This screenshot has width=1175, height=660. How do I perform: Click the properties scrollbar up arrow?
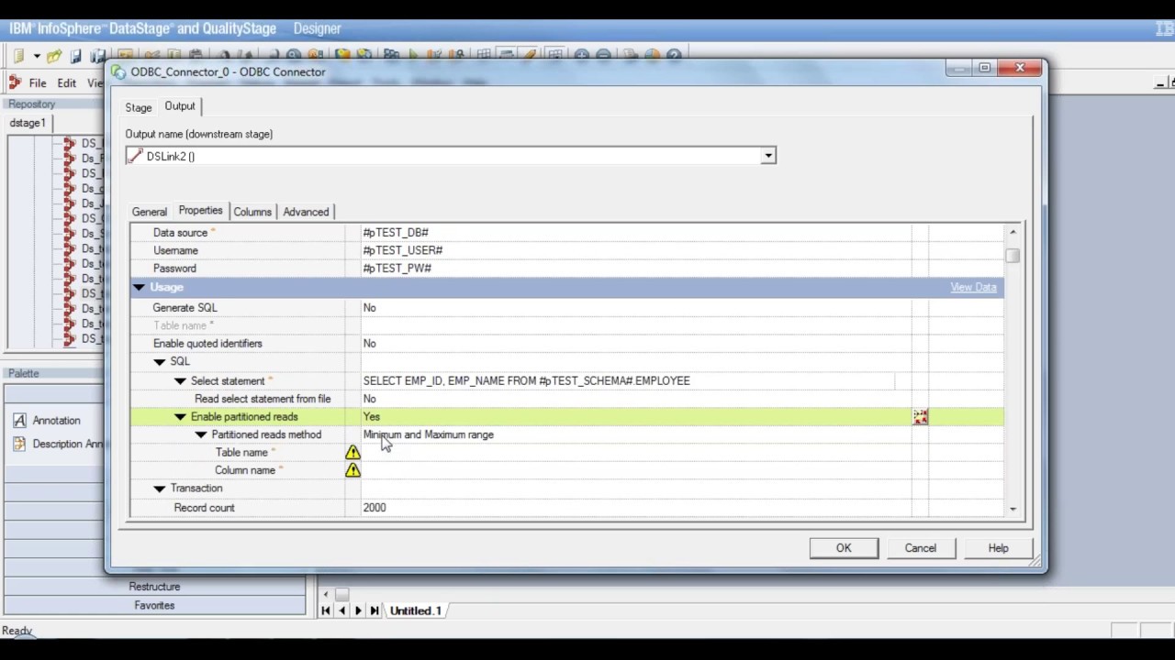pos(1013,232)
